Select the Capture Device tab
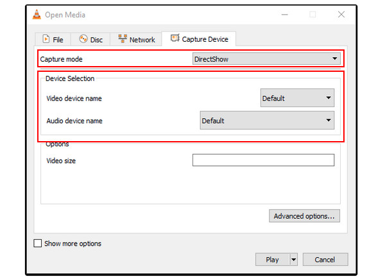 coord(199,38)
